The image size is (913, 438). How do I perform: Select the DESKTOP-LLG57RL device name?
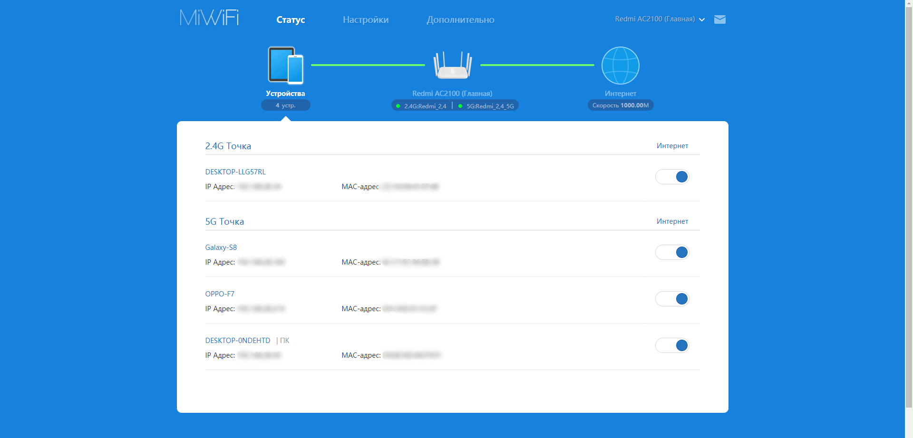[235, 172]
